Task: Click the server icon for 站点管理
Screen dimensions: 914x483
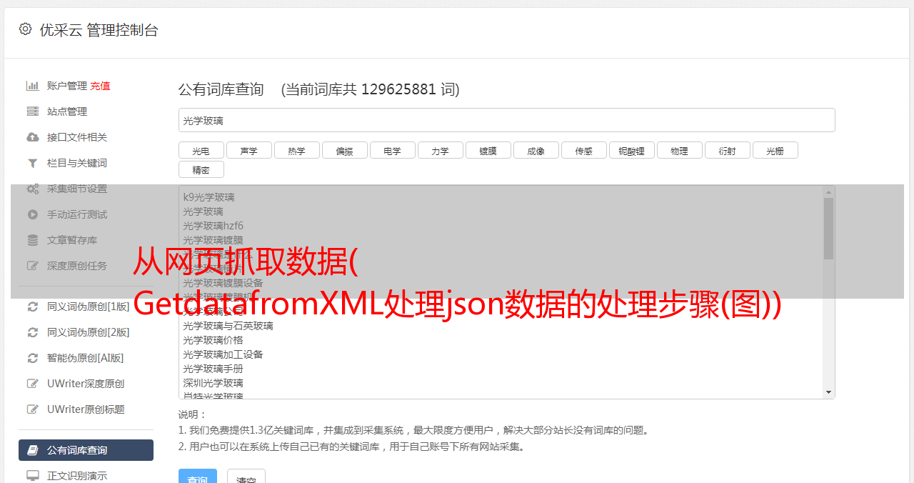Action: tap(32, 111)
